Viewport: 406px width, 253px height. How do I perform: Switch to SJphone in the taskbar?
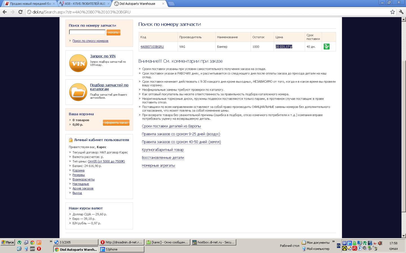pos(122,249)
